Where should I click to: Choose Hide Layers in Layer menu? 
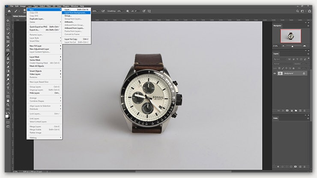45,93
